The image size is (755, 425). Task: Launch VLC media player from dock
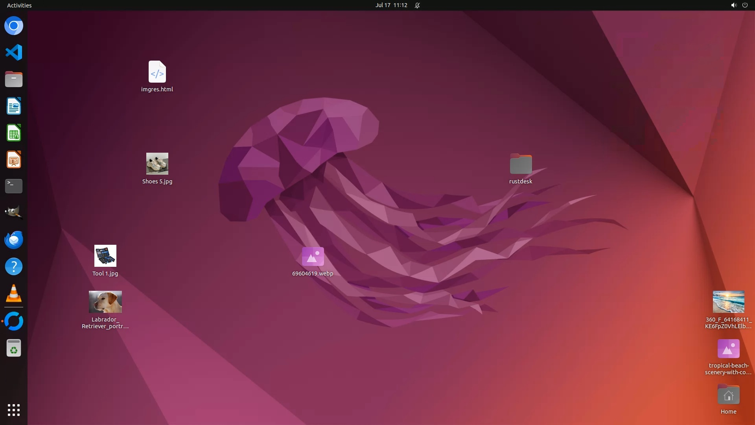coord(14,294)
